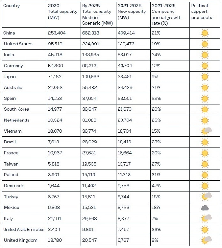Click United States new capacity 129,472
222x248 pixels.
coord(126,44)
